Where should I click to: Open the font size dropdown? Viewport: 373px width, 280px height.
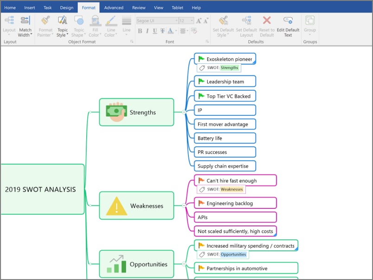click(x=192, y=20)
